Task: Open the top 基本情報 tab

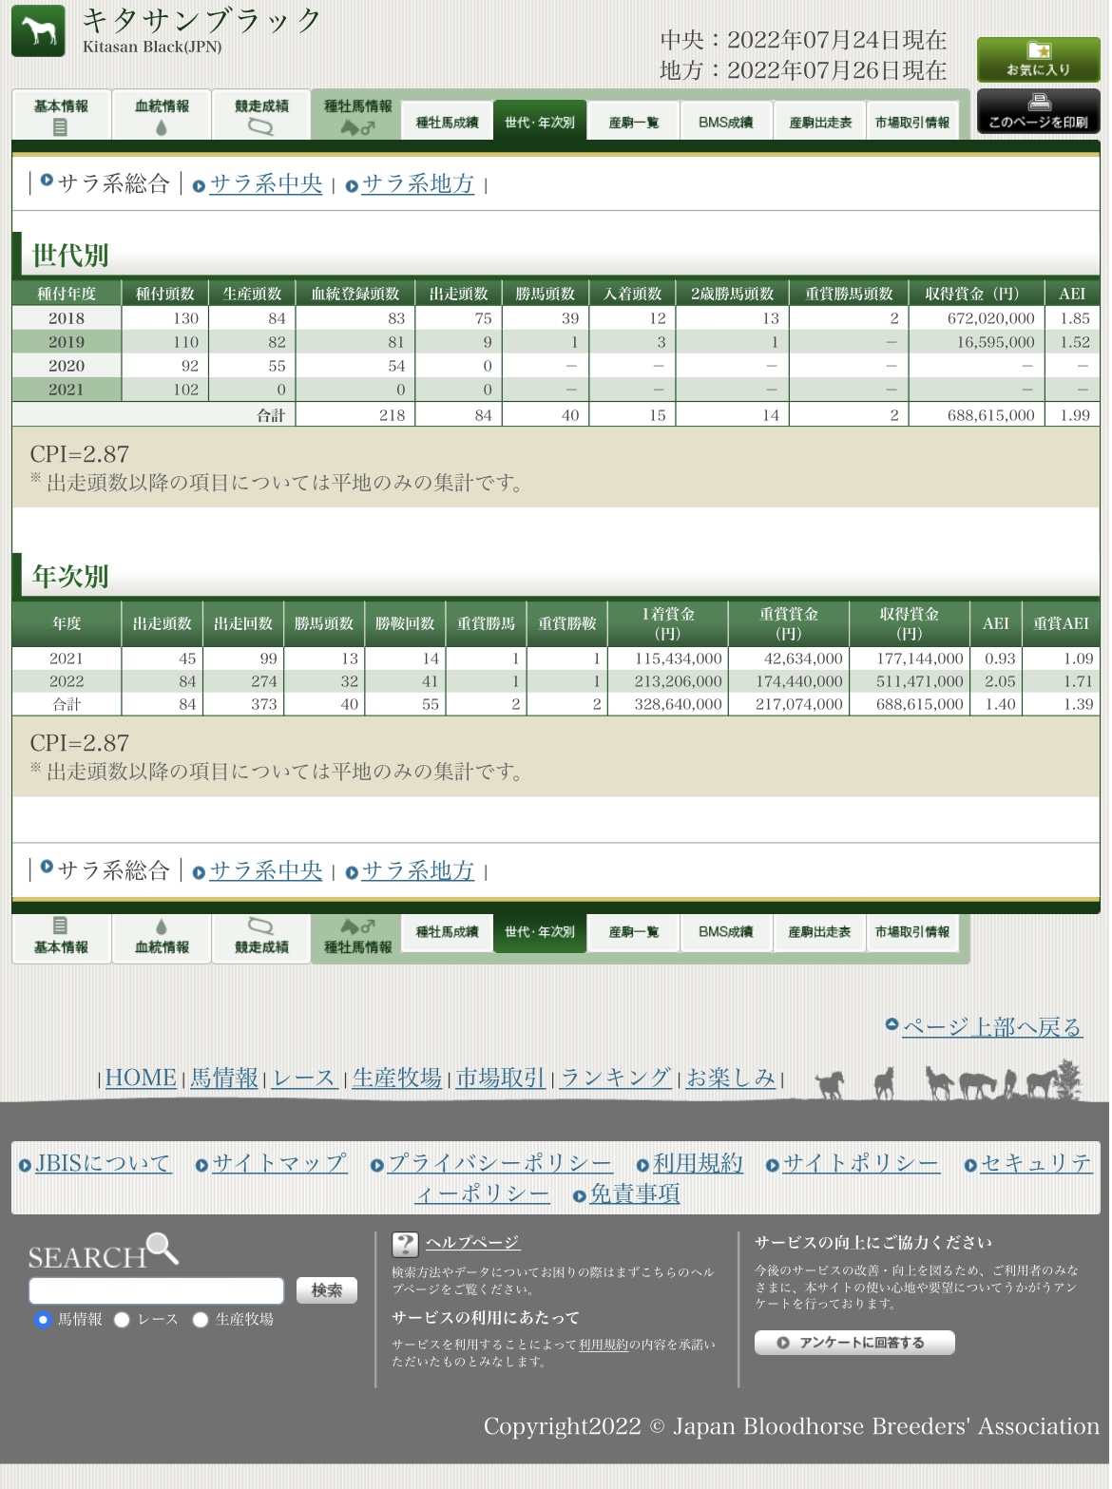Action: tap(62, 115)
